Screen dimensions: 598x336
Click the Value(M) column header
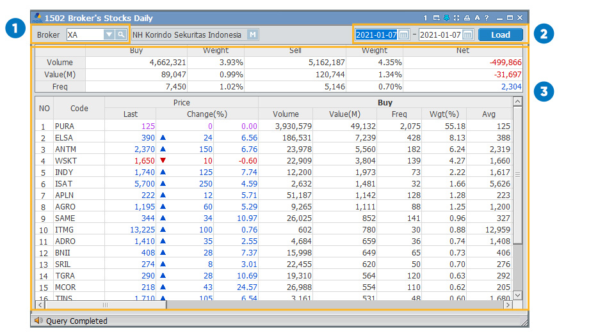pyautogui.click(x=344, y=114)
